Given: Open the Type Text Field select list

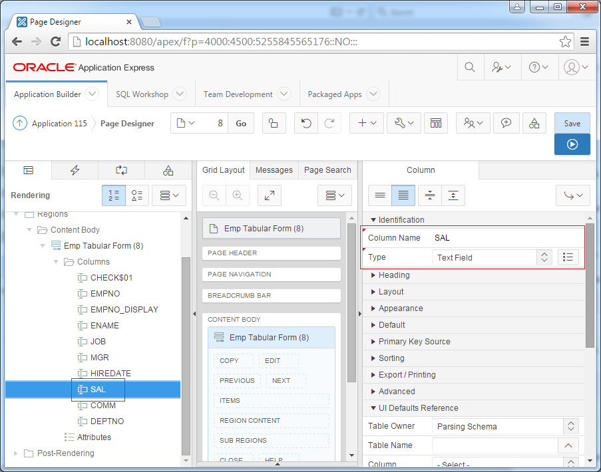Looking at the screenshot, I should pyautogui.click(x=492, y=258).
